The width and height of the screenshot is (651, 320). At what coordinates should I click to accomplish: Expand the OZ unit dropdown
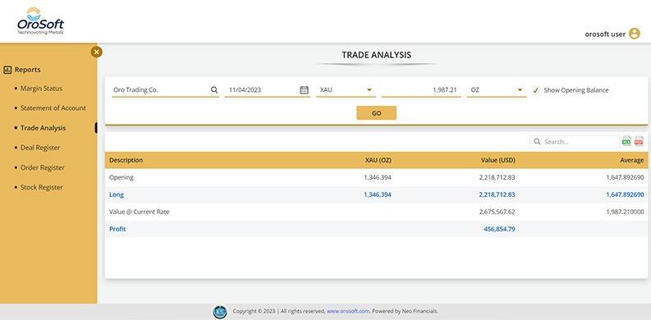[x=496, y=89]
